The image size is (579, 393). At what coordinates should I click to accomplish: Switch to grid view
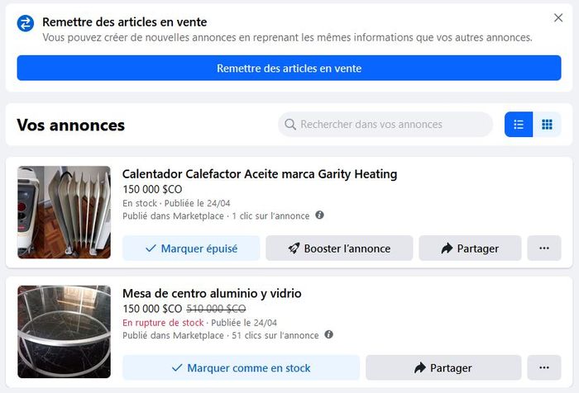[547, 125]
